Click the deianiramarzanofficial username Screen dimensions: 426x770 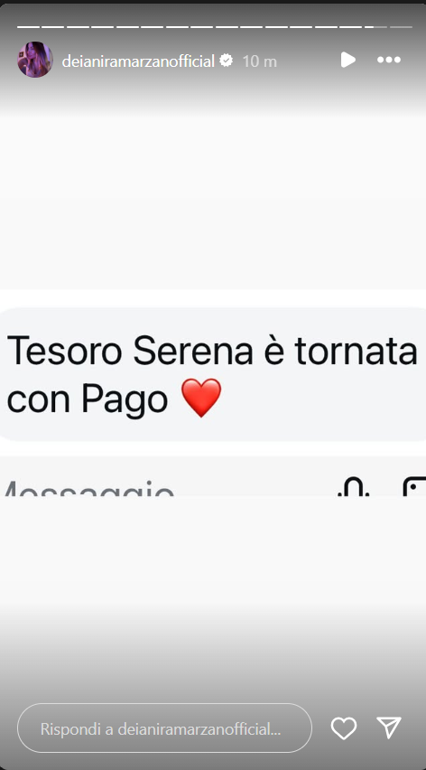pos(138,61)
